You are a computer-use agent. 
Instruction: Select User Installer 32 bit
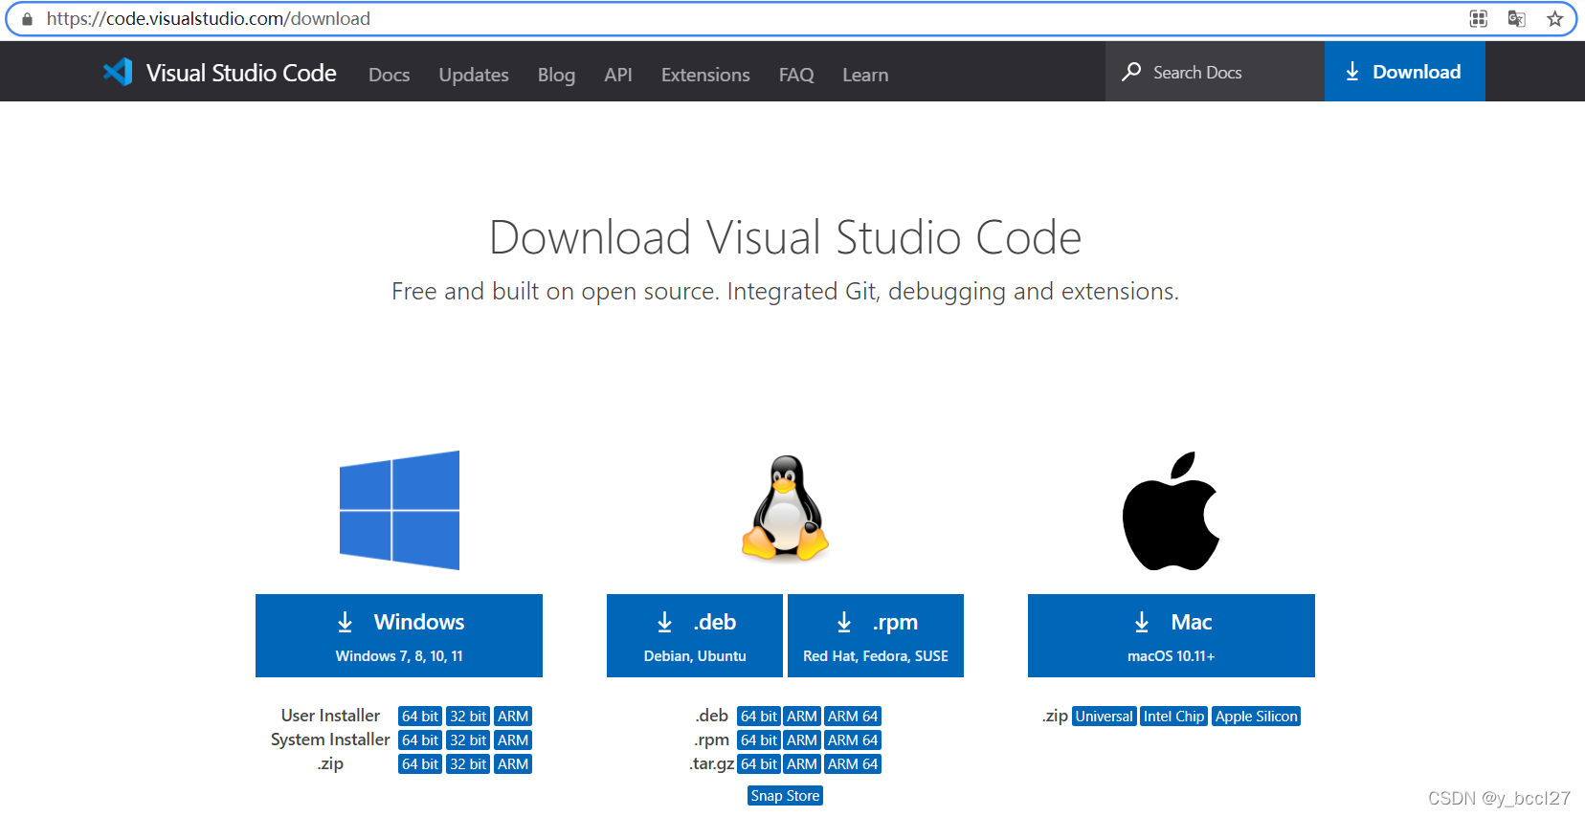(x=468, y=716)
